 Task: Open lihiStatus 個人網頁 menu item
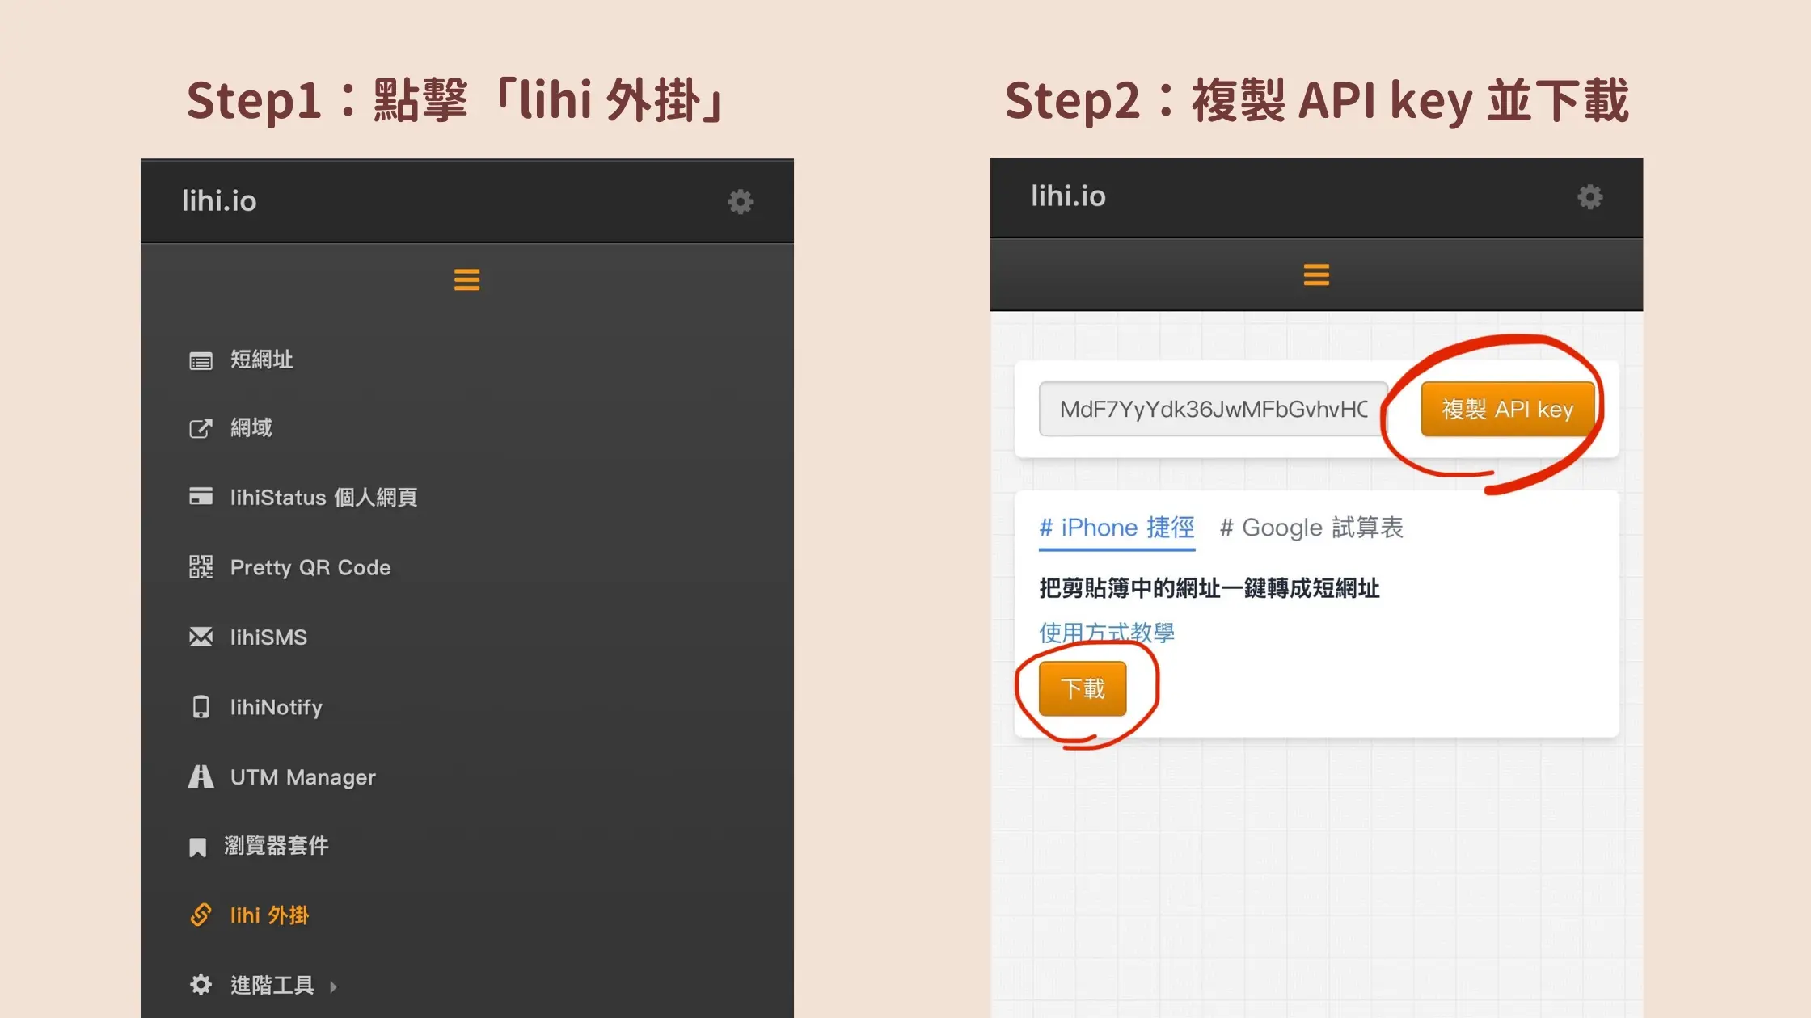pos(323,497)
